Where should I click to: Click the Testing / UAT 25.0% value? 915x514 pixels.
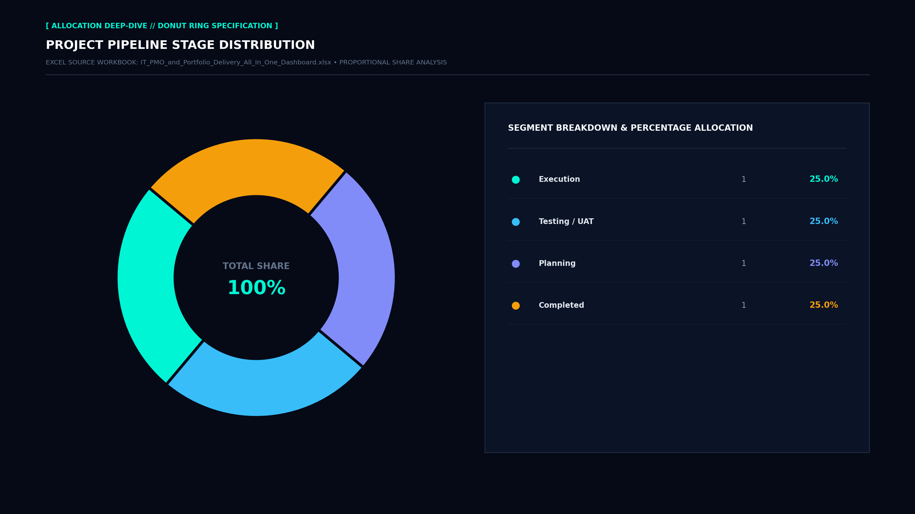click(x=823, y=221)
